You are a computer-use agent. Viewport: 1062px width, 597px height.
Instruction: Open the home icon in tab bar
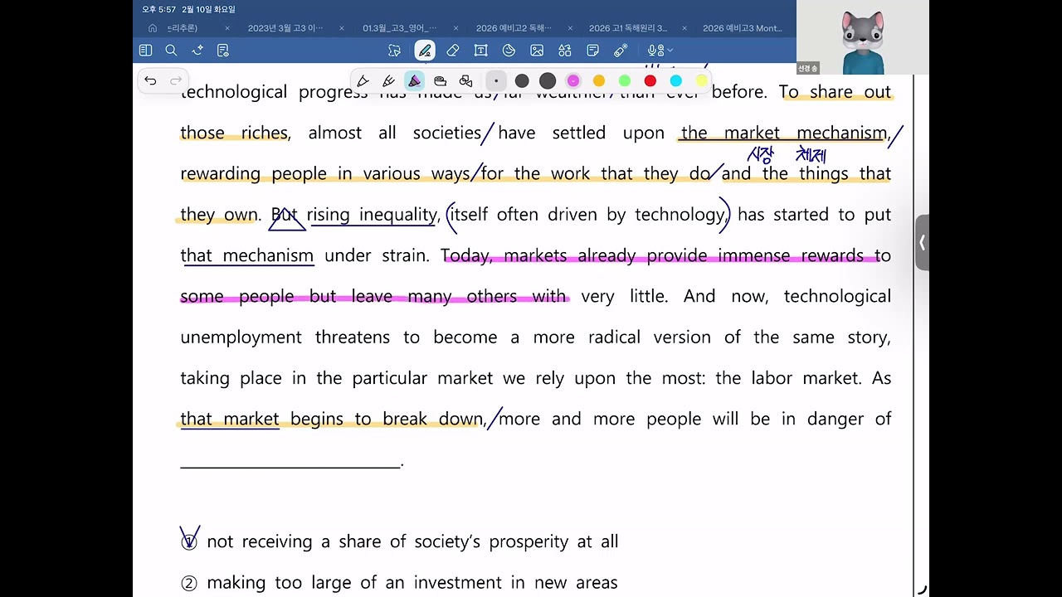[152, 28]
